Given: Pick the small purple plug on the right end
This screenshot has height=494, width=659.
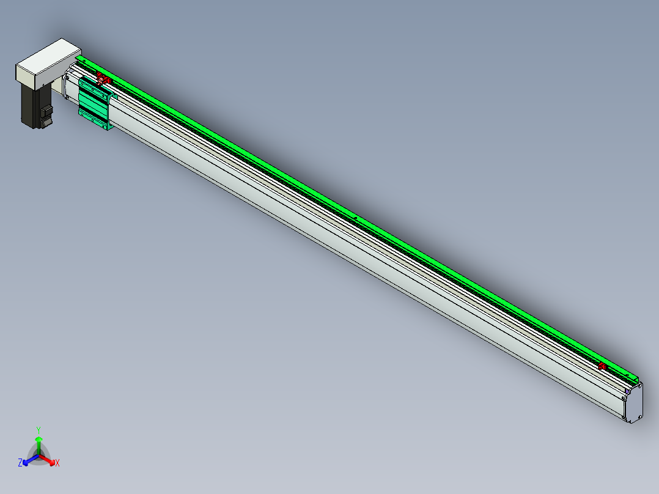Looking at the screenshot, I should pyautogui.click(x=628, y=391).
